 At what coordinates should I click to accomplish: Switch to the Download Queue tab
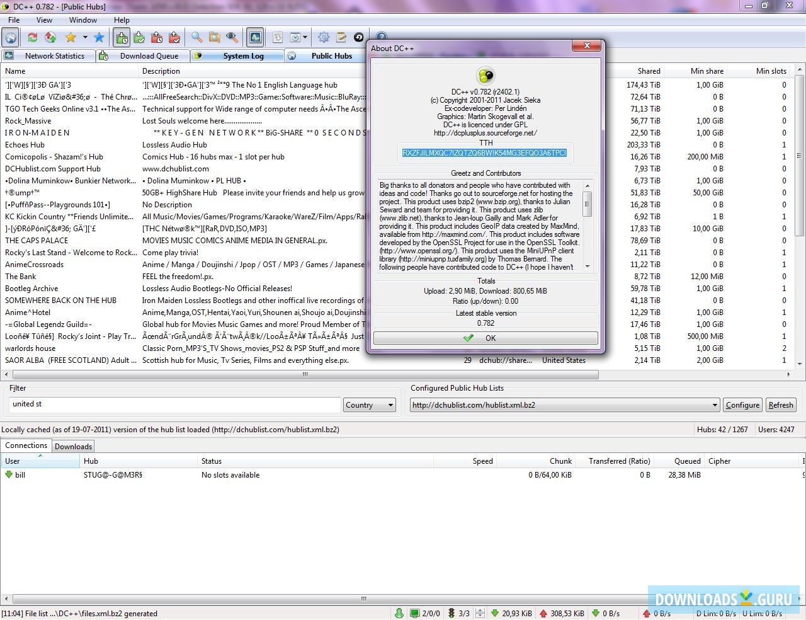[143, 55]
